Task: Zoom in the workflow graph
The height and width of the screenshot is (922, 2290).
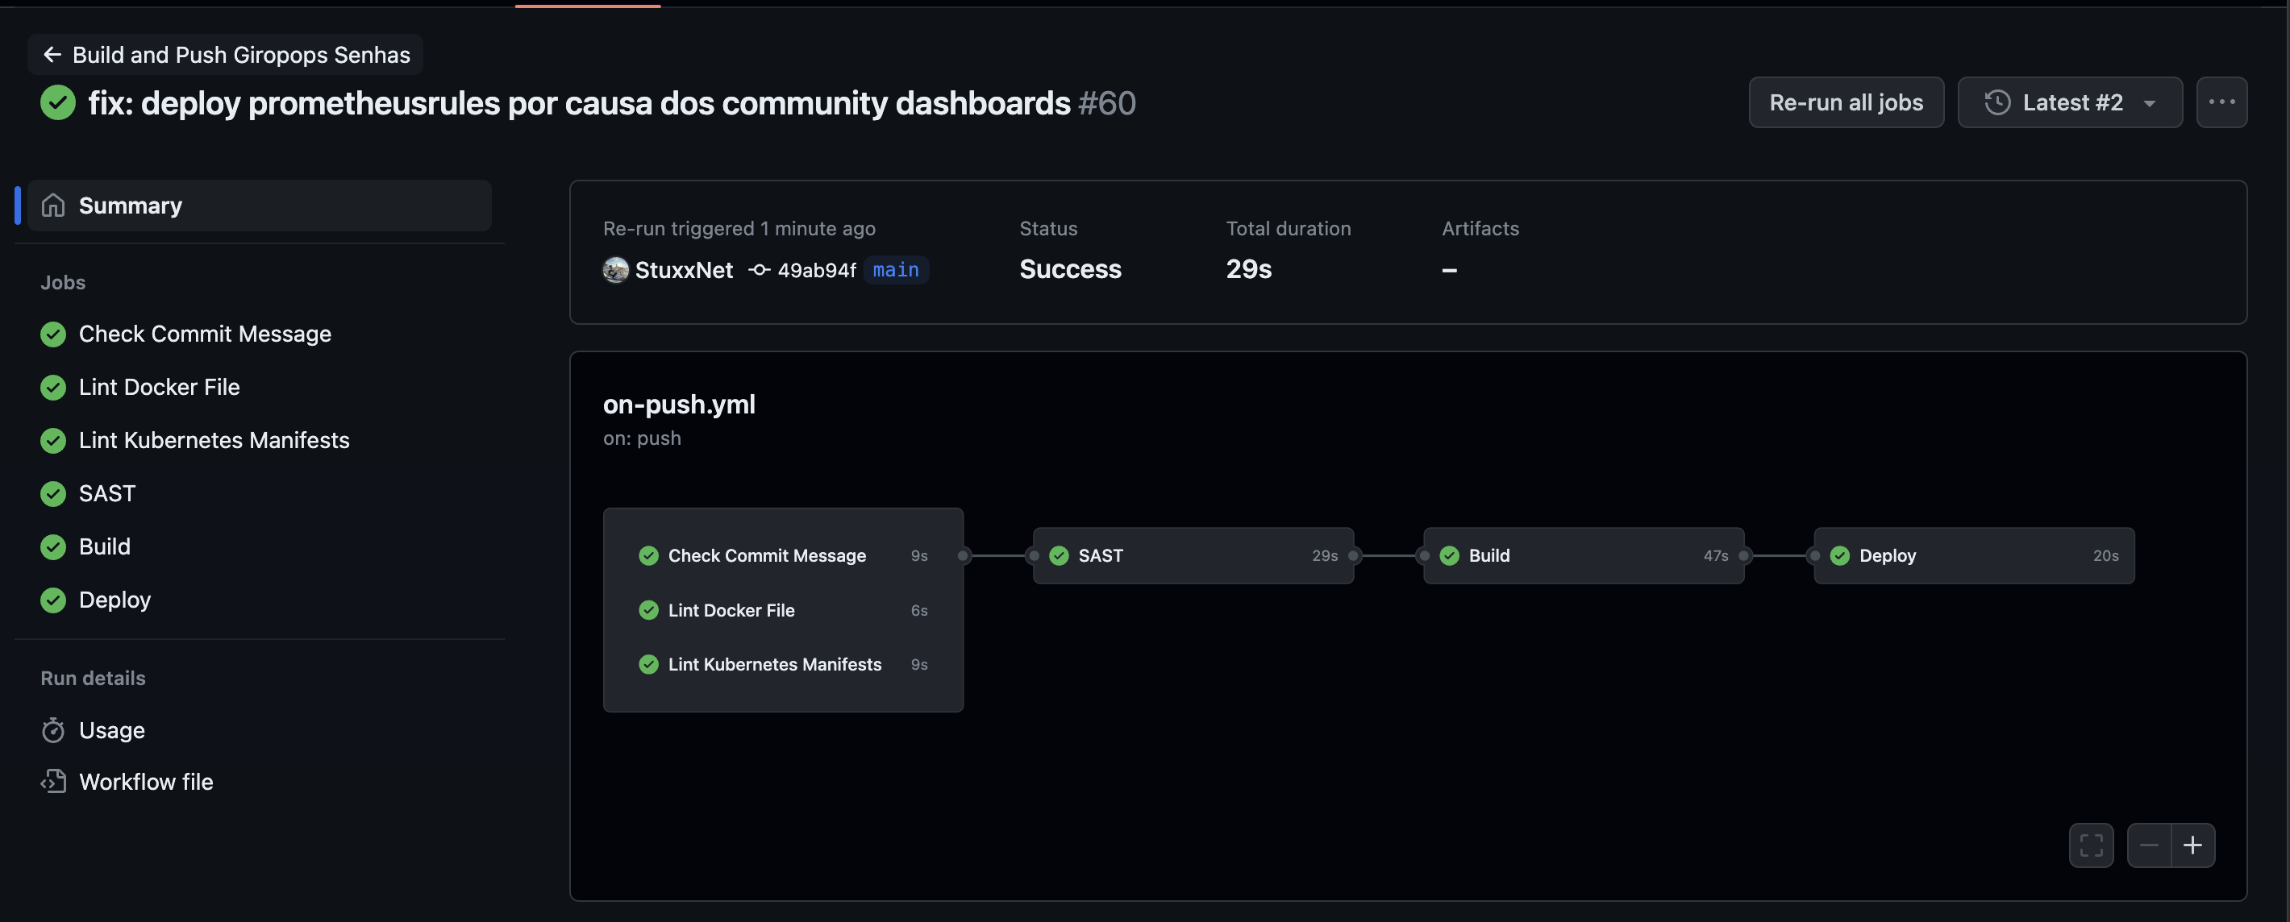Action: click(2192, 845)
